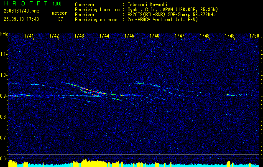Image resolution: width=263 pixels, height=167 pixels.
Task: Click the yellow power block at graph start
Action: tap(13, 164)
